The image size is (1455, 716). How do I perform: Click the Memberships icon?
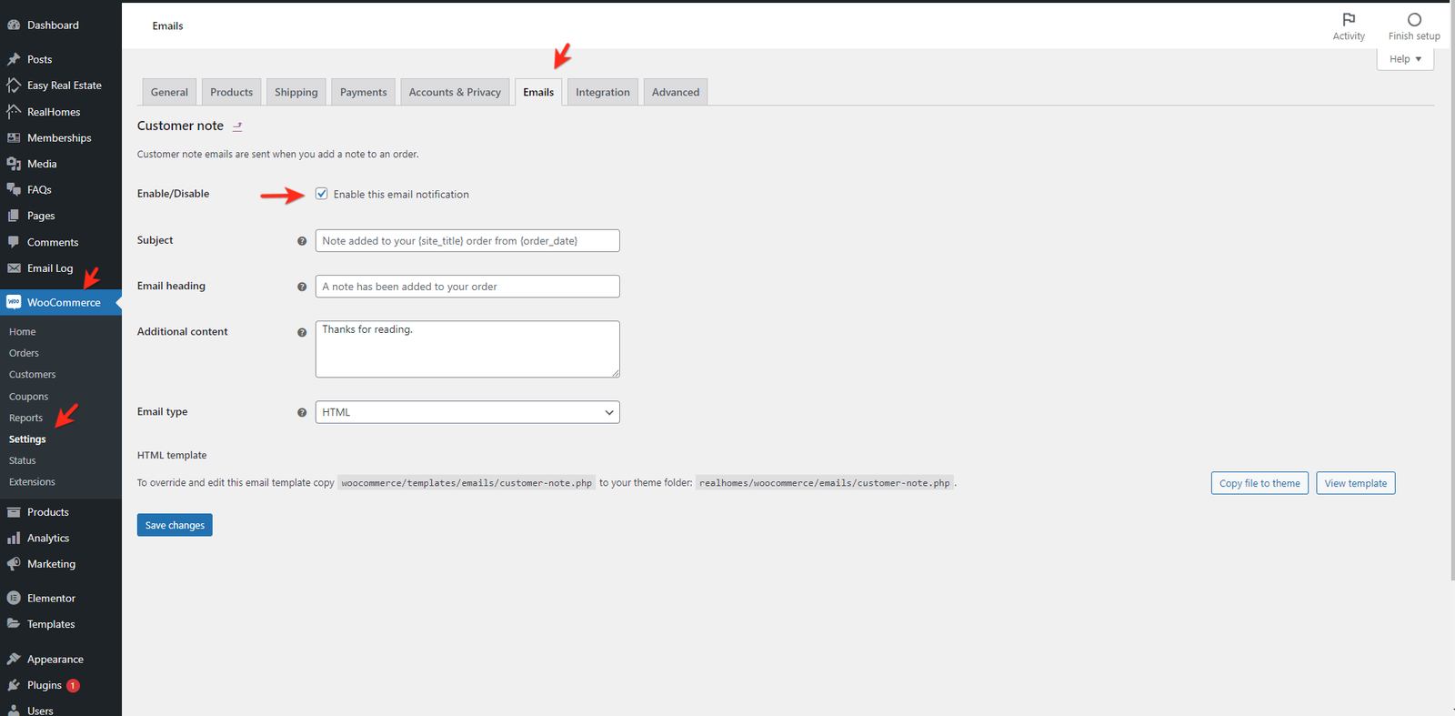pos(14,138)
